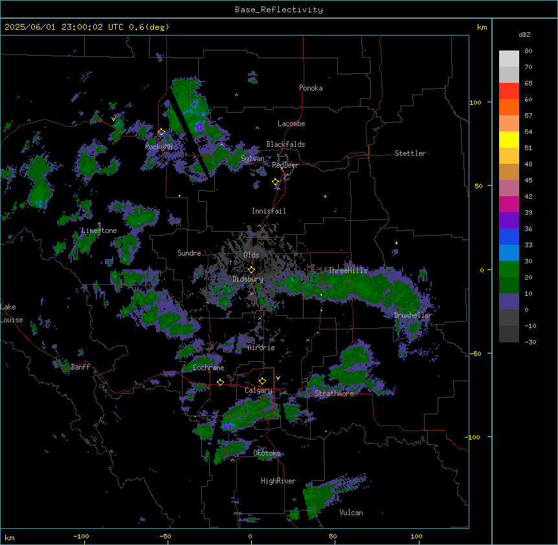Click the RedDeer city label
This screenshot has height=545, width=558.
pyautogui.click(x=285, y=165)
